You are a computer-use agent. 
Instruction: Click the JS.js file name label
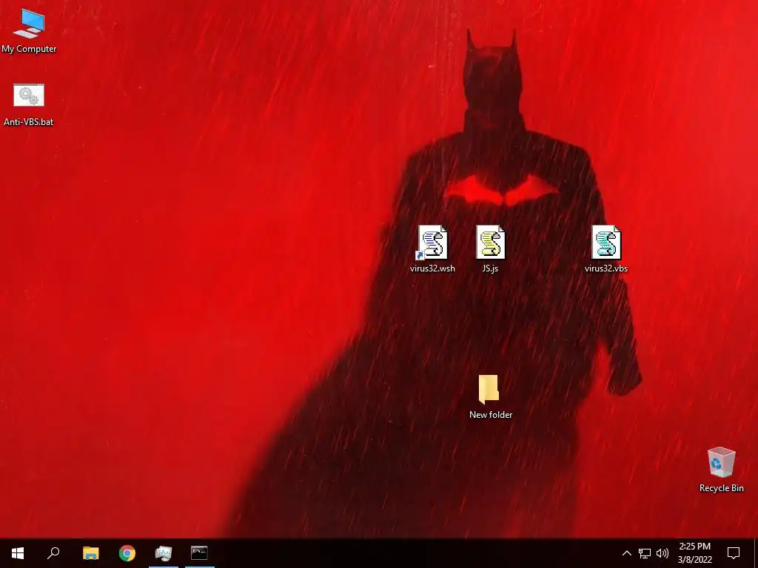[x=490, y=268]
